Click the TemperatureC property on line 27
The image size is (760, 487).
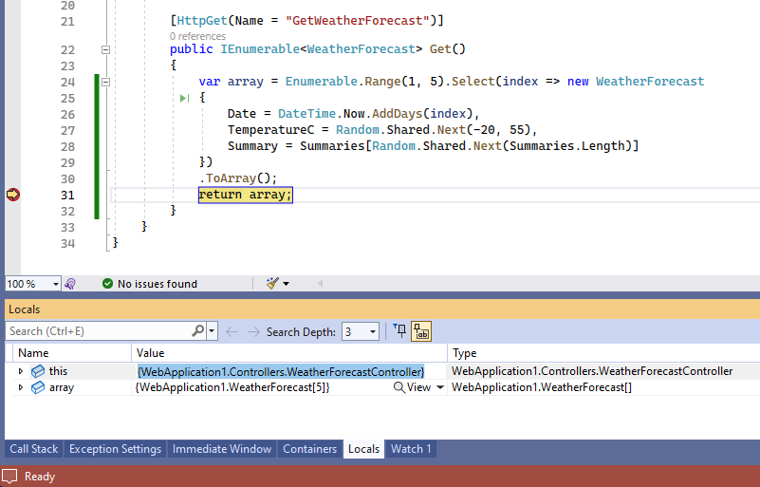tap(270, 130)
